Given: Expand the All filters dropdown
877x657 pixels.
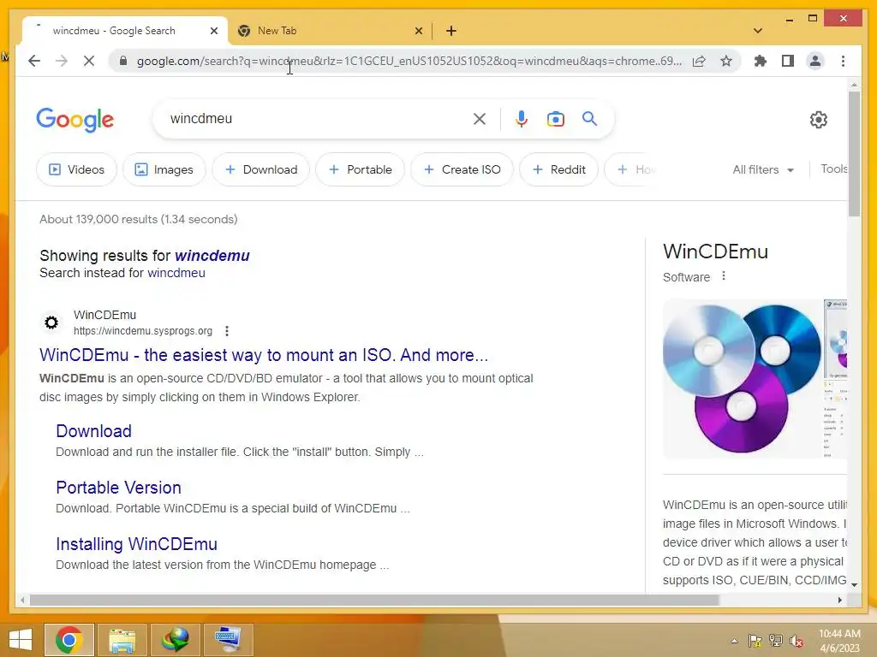Looking at the screenshot, I should point(763,169).
